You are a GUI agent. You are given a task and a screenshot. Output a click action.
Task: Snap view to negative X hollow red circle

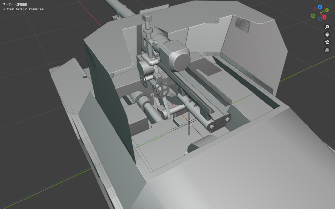(316, 8)
